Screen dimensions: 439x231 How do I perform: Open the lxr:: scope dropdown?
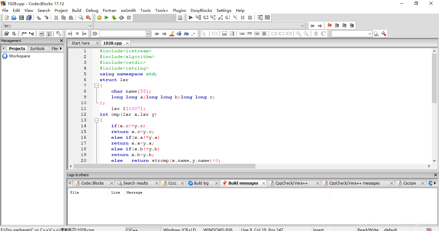coord(90,26)
